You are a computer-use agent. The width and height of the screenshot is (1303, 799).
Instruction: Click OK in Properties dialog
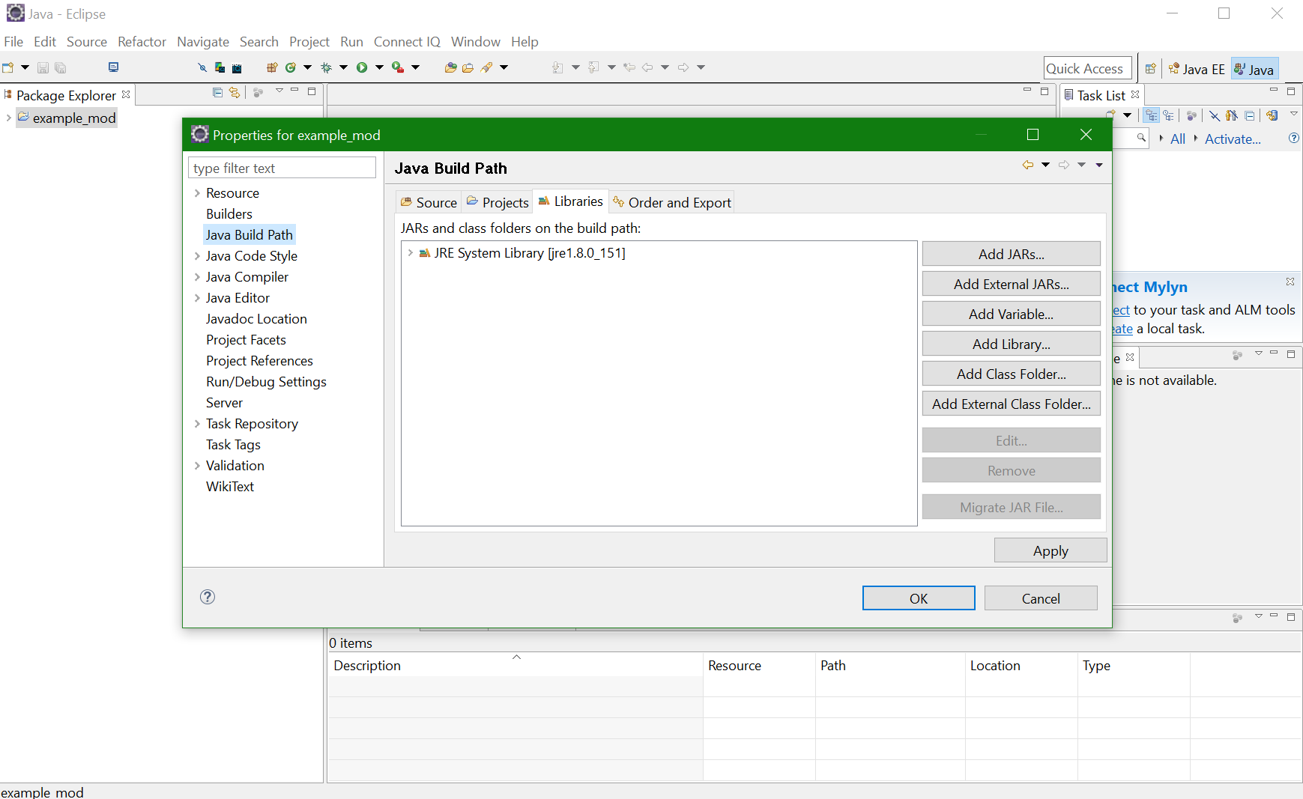click(x=919, y=598)
